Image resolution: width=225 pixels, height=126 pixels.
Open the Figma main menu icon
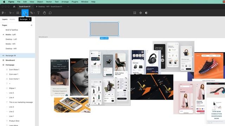click(3, 13)
